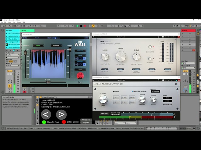
Task: Toggle the Key map mode button
Action: click(x=181, y=26)
